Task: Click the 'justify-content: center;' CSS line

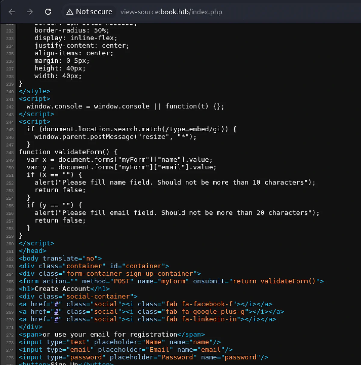Action: (82, 45)
